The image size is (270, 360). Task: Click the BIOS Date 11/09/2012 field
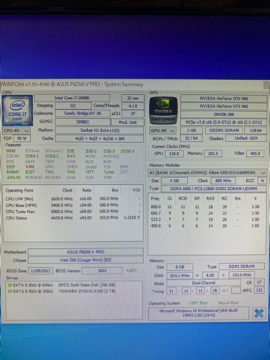tap(41, 271)
